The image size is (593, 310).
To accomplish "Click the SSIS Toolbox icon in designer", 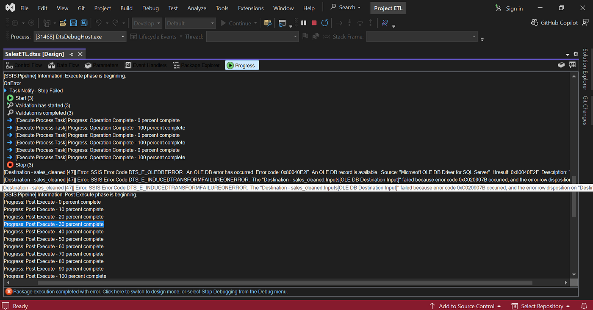I will [561, 65].
